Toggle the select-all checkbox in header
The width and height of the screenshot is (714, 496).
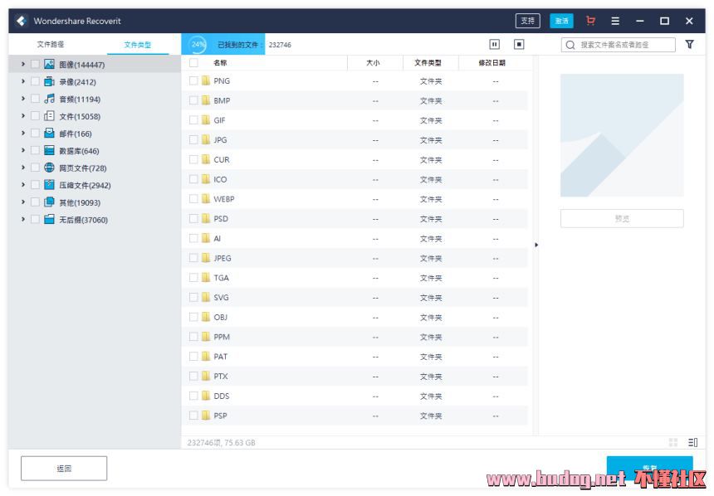193,62
